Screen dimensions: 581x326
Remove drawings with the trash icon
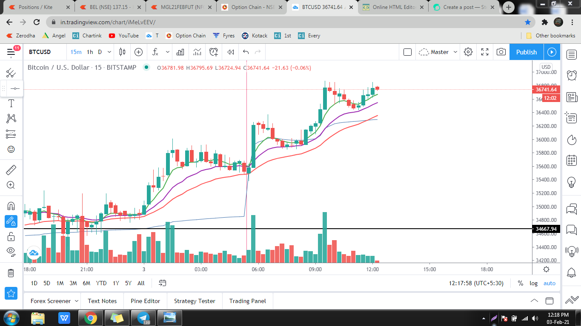11,272
